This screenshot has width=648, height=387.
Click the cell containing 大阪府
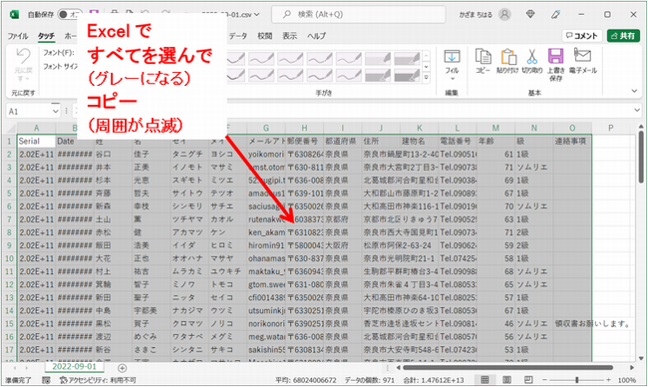point(343,245)
